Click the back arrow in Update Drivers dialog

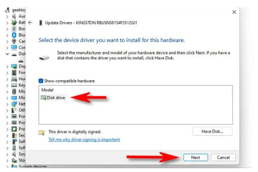[x=31, y=23]
